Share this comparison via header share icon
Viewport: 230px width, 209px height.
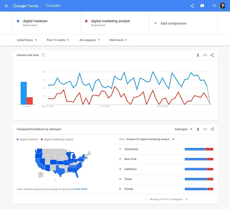pos(192,6)
